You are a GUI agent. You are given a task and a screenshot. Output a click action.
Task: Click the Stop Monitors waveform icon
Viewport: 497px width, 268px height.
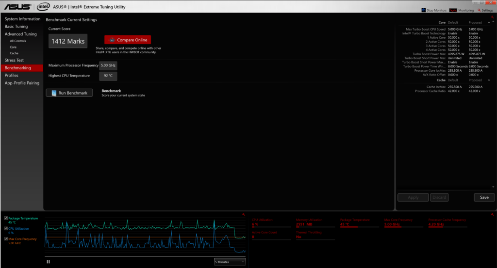pyautogui.click(x=424, y=10)
